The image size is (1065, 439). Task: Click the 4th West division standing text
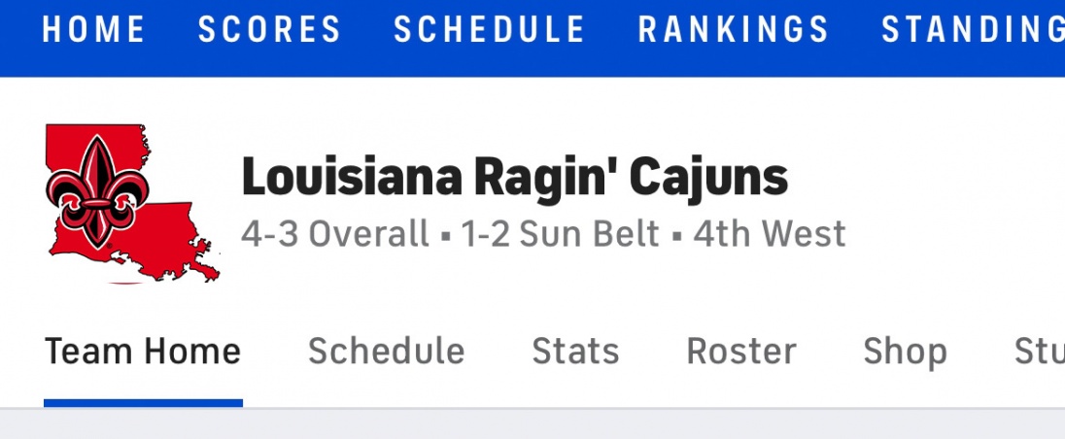[x=769, y=234]
